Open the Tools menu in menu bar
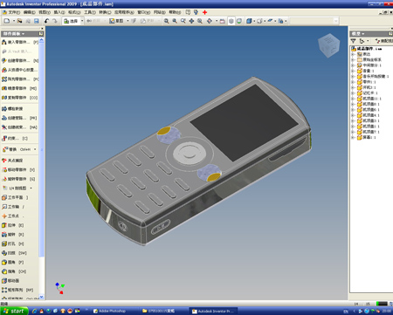Viewport: 393px width, 315px height. click(x=90, y=12)
